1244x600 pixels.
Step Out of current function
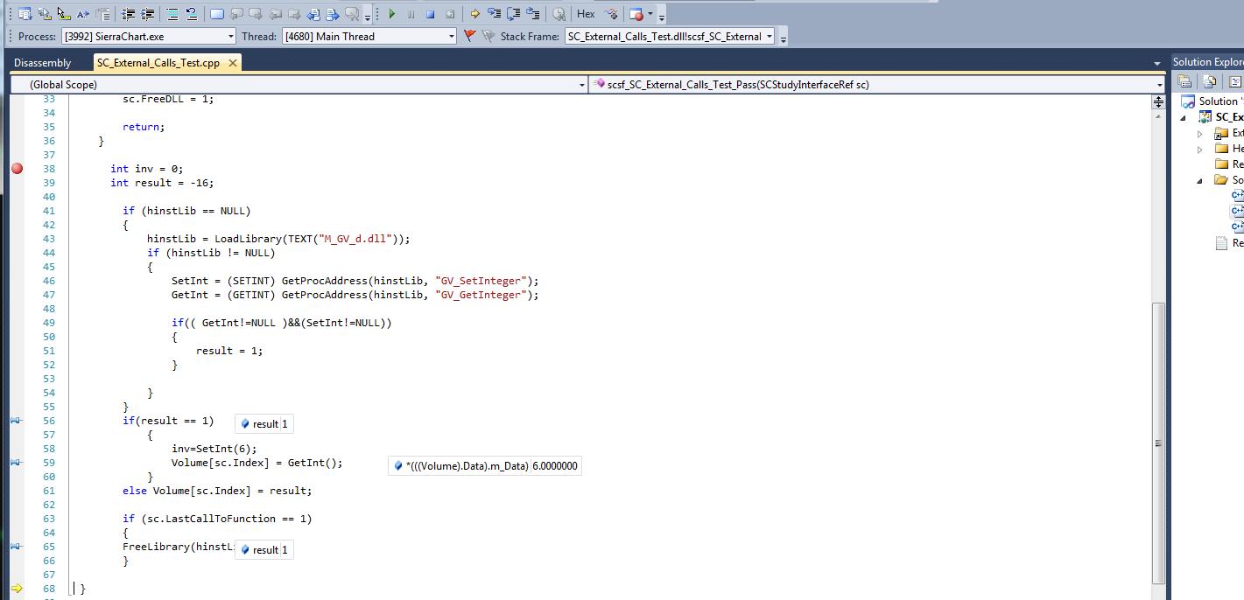coord(532,14)
